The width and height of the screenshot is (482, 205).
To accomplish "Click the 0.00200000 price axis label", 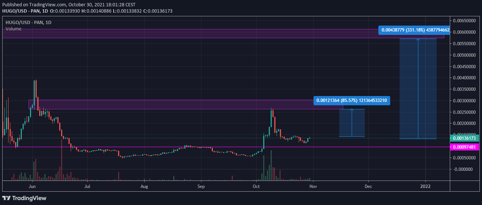I will pos(465,123).
